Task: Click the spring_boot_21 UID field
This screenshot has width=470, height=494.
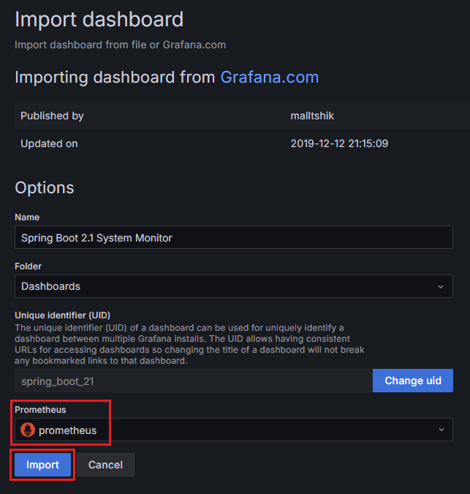Action: coord(194,381)
